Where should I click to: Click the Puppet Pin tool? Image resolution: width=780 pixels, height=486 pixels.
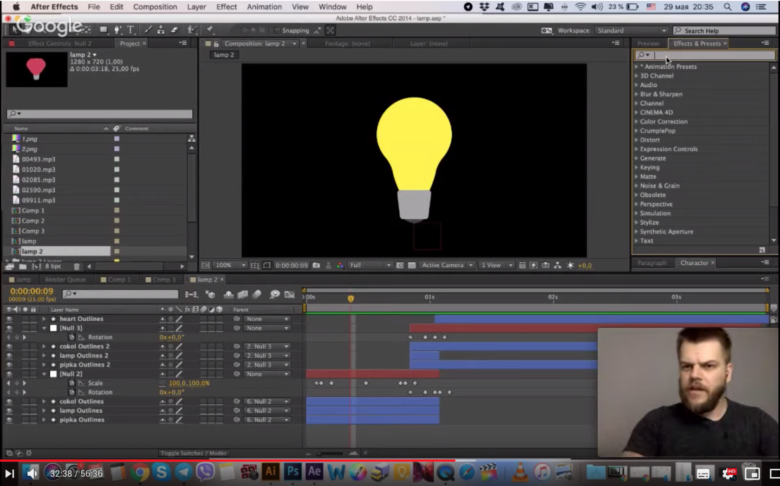(x=210, y=30)
